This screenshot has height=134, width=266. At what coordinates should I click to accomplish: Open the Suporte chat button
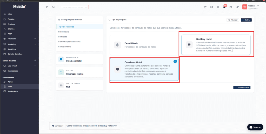click(x=255, y=127)
